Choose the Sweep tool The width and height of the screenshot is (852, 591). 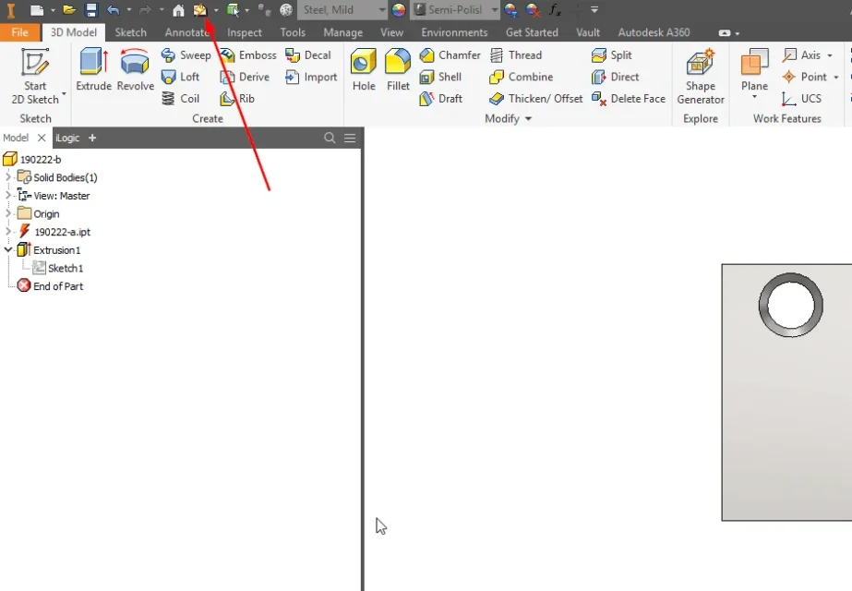click(x=186, y=54)
